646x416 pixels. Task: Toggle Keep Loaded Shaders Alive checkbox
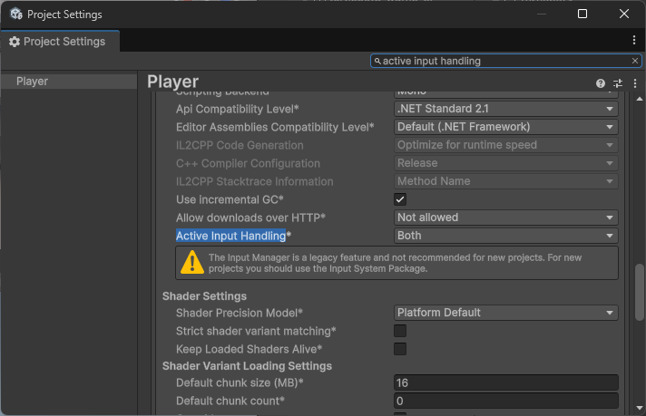400,349
